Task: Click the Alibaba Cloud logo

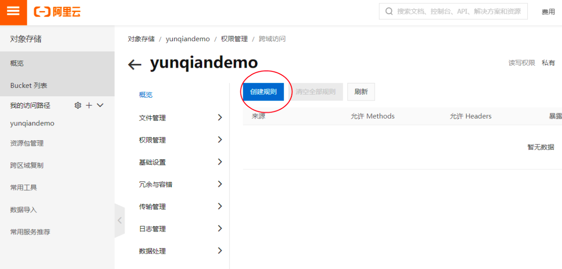Action: click(x=57, y=12)
